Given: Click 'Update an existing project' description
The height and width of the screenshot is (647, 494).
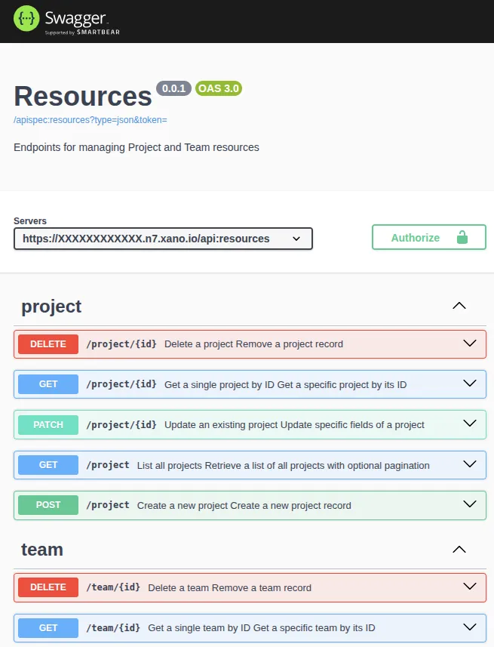Looking at the screenshot, I should [x=294, y=424].
